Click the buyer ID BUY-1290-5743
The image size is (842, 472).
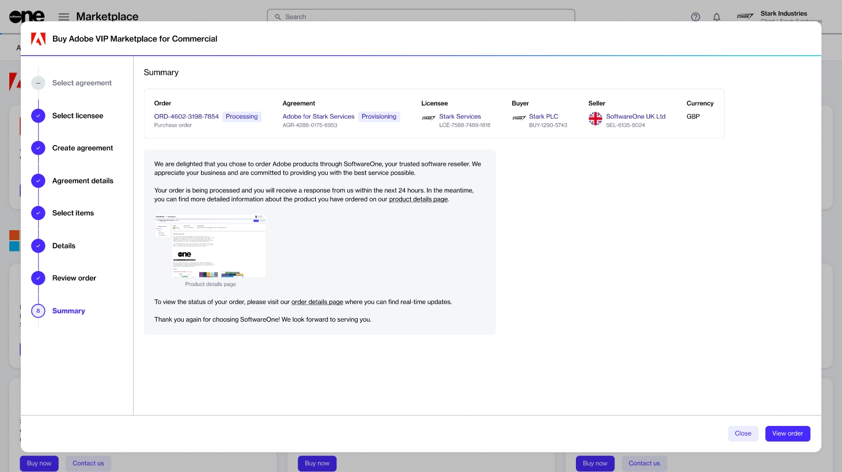(x=548, y=125)
